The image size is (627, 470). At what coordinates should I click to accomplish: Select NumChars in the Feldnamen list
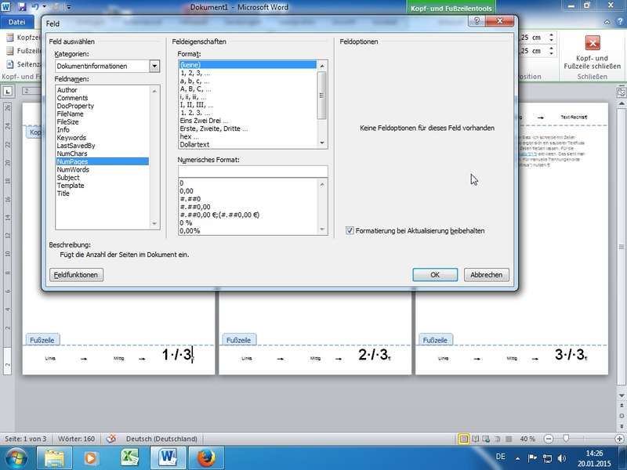pyautogui.click(x=72, y=154)
